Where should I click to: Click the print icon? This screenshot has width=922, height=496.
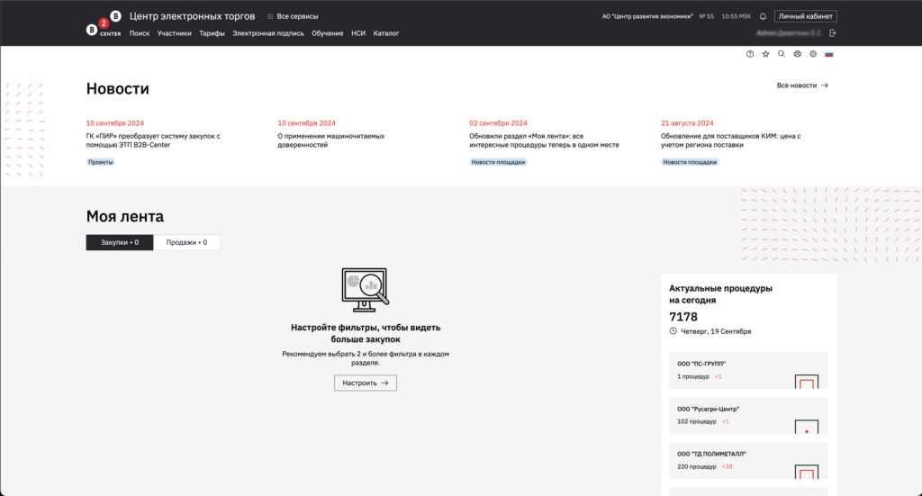click(x=797, y=54)
